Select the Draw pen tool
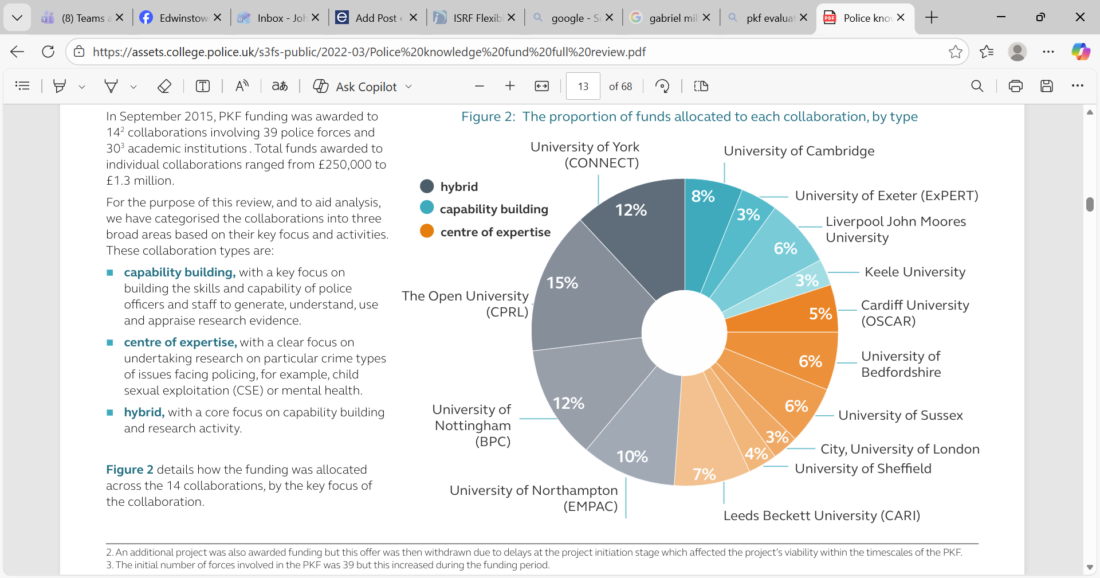This screenshot has height=578, width=1100. (x=111, y=86)
